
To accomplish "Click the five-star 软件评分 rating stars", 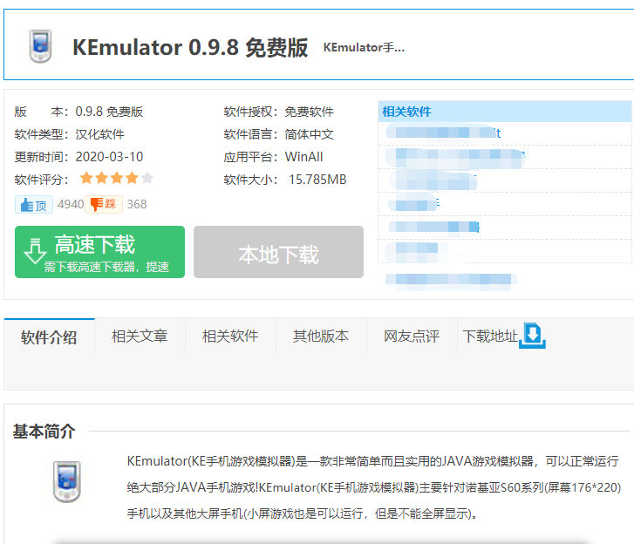I will 117,178.
